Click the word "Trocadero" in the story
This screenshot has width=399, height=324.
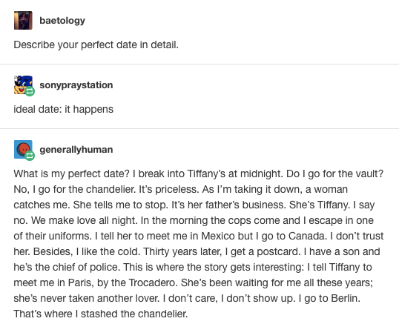152,282
